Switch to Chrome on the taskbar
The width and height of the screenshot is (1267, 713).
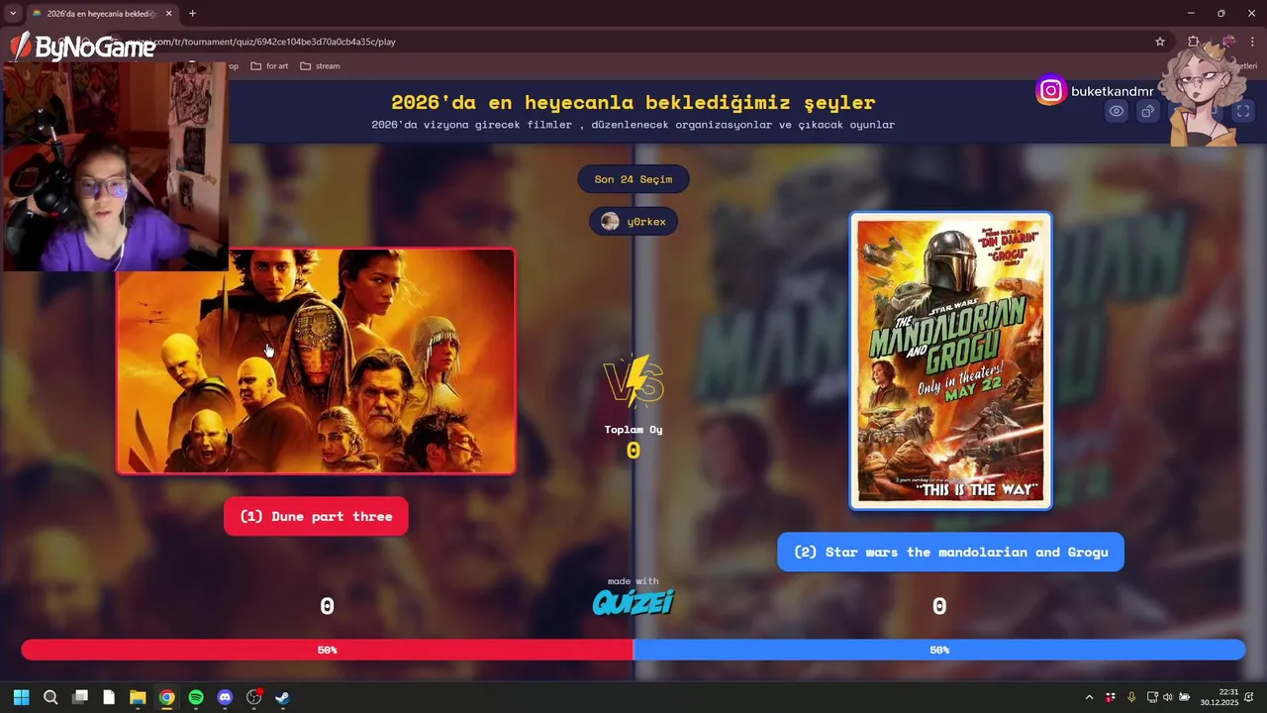pos(167,697)
